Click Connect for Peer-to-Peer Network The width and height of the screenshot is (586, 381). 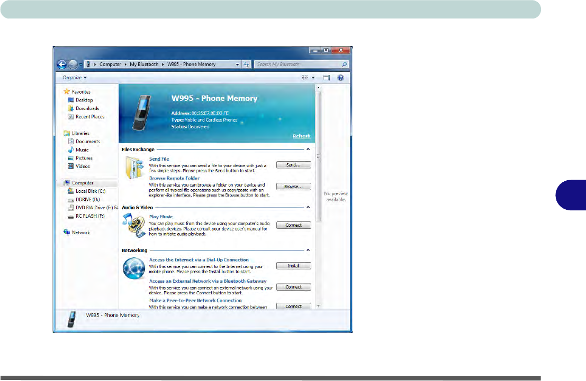(293, 306)
